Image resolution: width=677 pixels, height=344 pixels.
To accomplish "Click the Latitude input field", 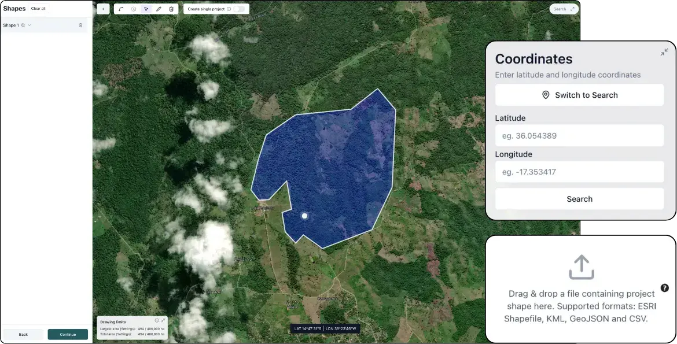I will coord(579,135).
